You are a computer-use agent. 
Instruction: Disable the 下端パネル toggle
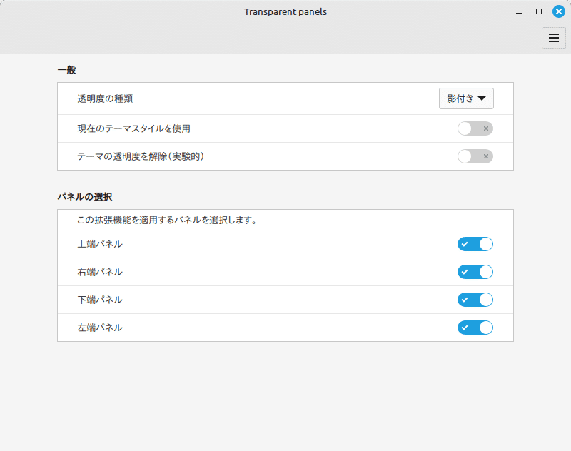pos(475,300)
